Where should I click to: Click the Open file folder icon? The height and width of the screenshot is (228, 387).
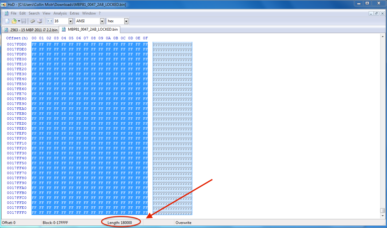tap(14, 21)
